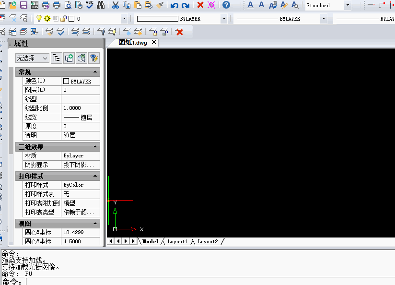Switch to the 图纸1.dwg document tab
The height and width of the screenshot is (285, 395).
133,42
